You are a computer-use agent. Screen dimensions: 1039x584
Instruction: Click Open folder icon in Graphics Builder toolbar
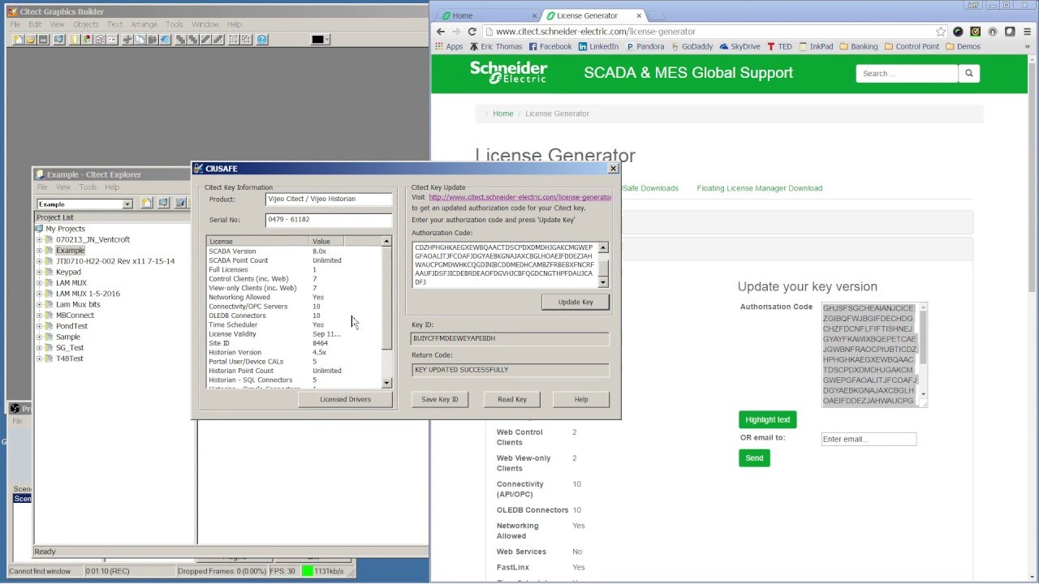pyautogui.click(x=31, y=40)
